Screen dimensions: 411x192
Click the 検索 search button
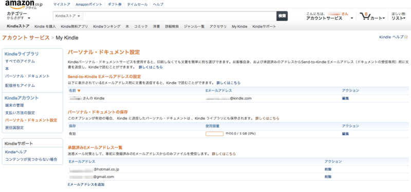tap(282, 16)
